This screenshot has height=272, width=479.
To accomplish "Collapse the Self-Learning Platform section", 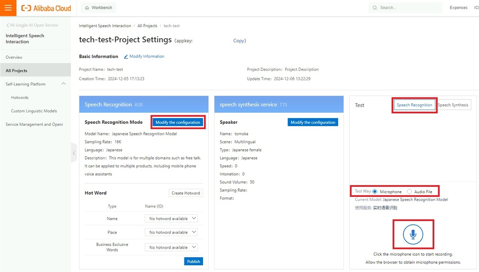I will [x=64, y=84].
